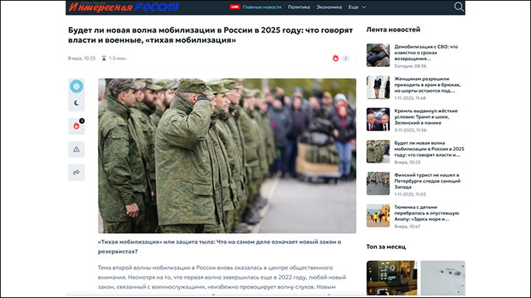Go to the Экономика section
Image resolution: width=531 pixels, height=298 pixels.
pyautogui.click(x=329, y=7)
